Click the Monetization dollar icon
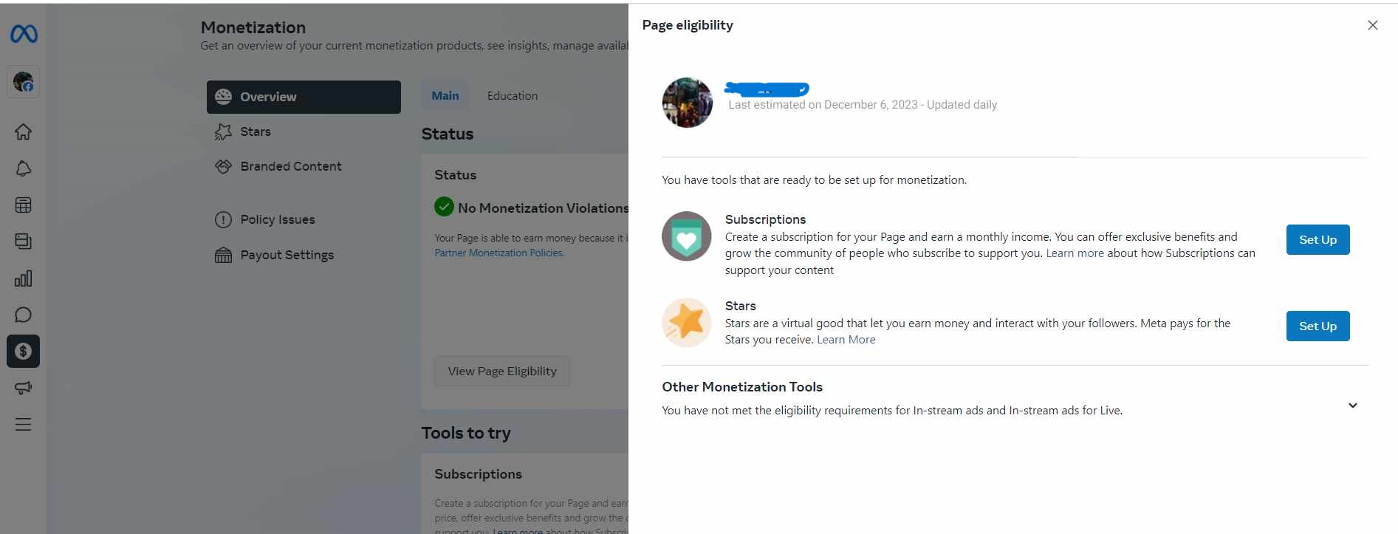The height and width of the screenshot is (534, 1398). tap(24, 352)
